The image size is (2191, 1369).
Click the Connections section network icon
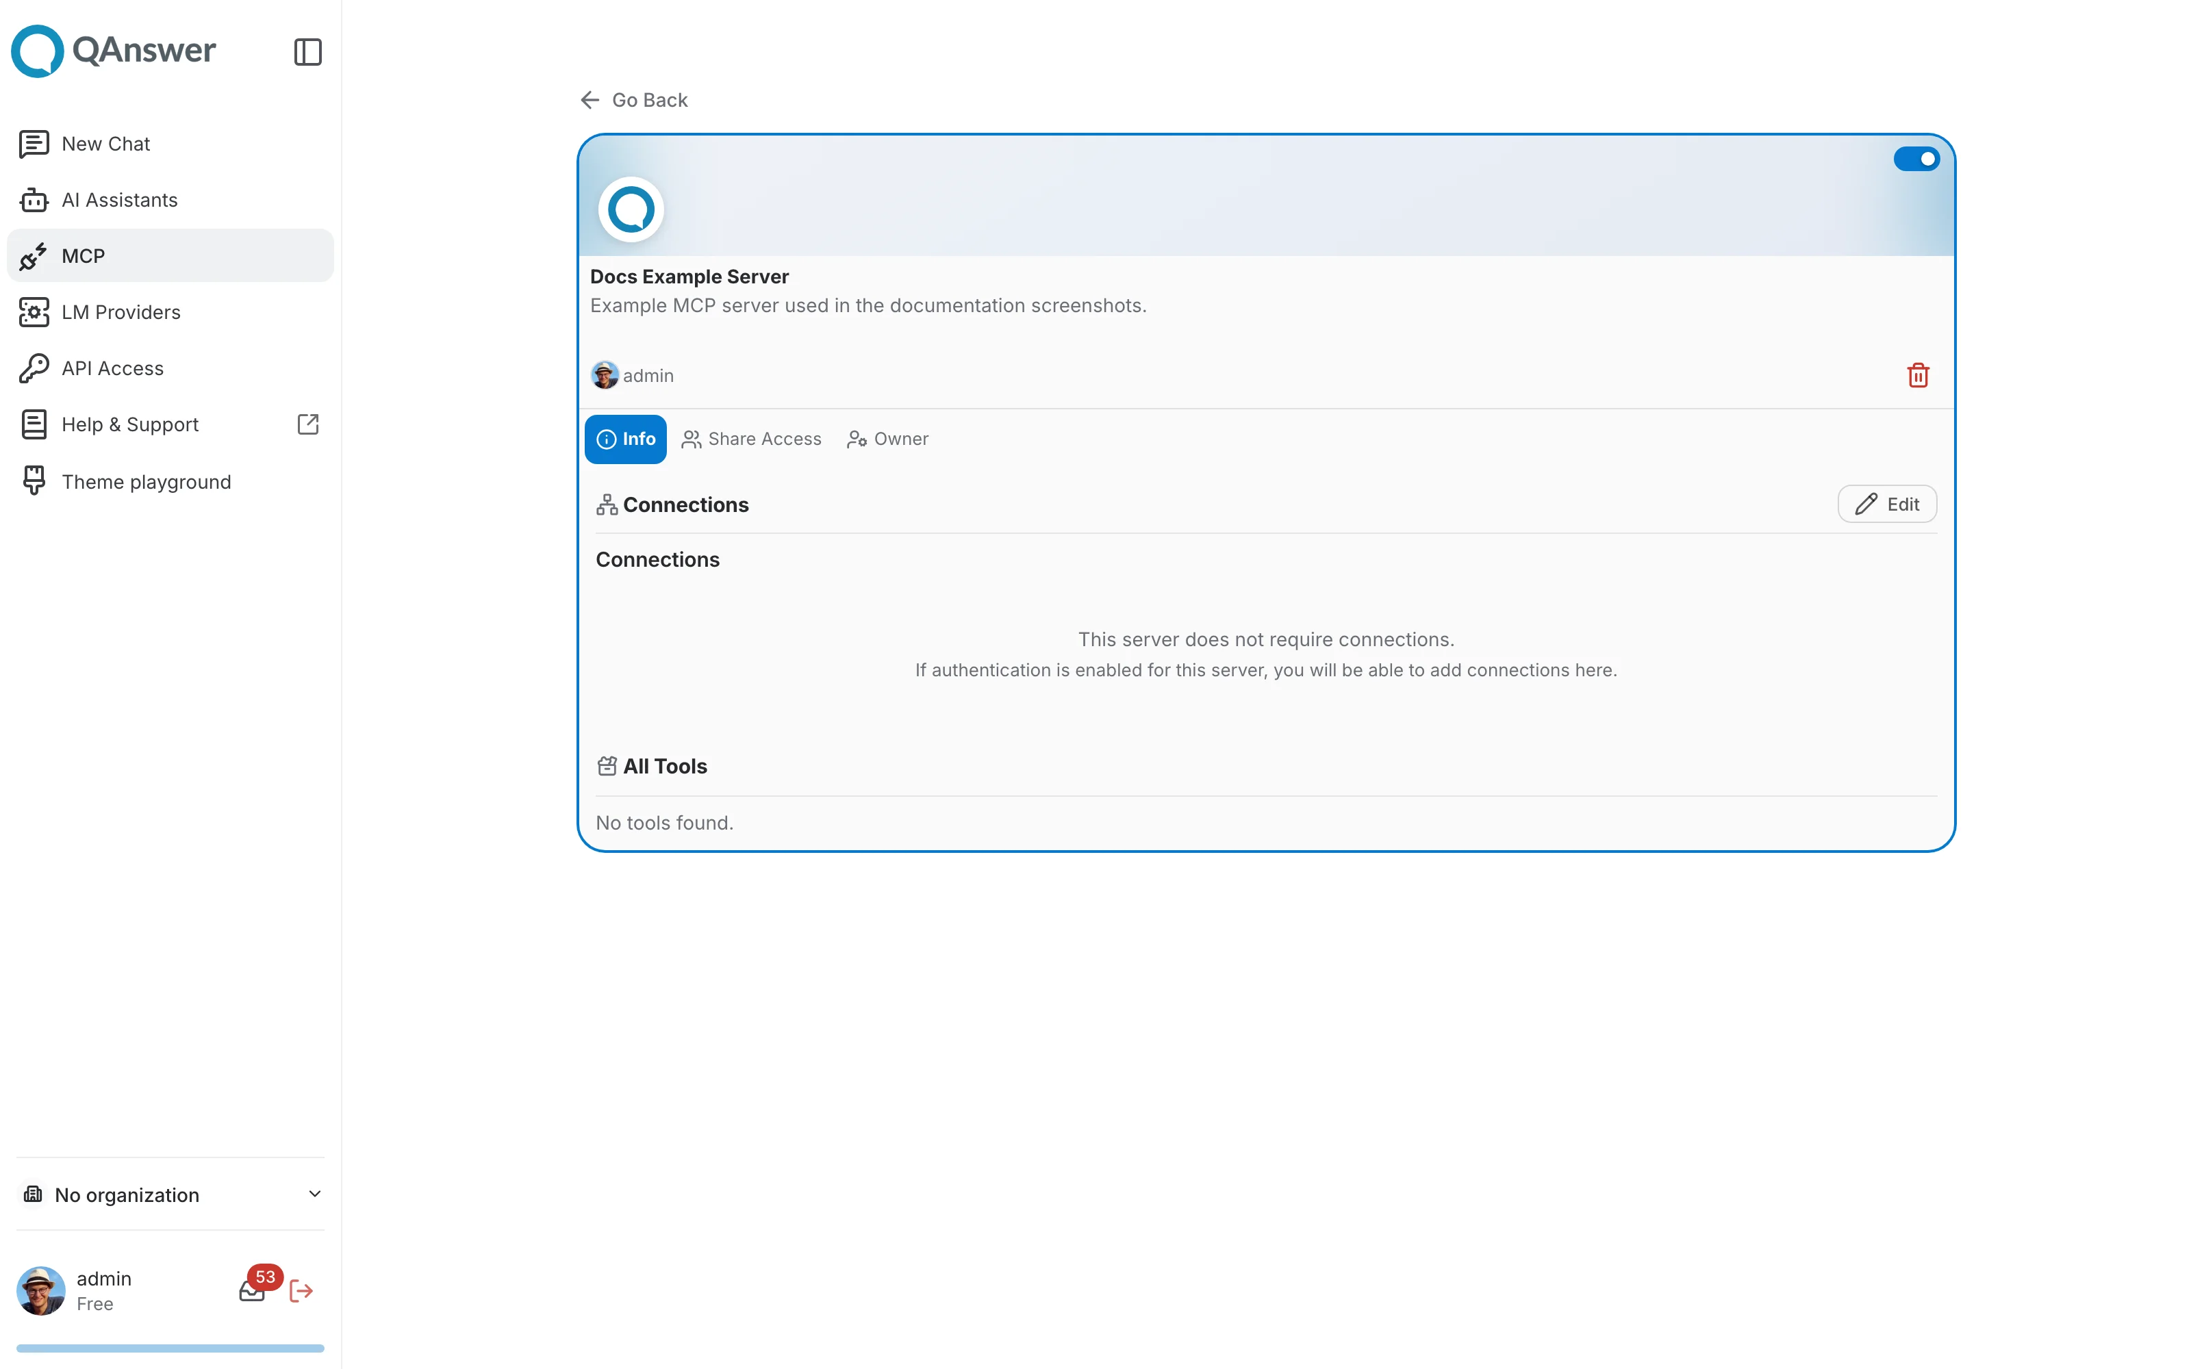point(607,504)
